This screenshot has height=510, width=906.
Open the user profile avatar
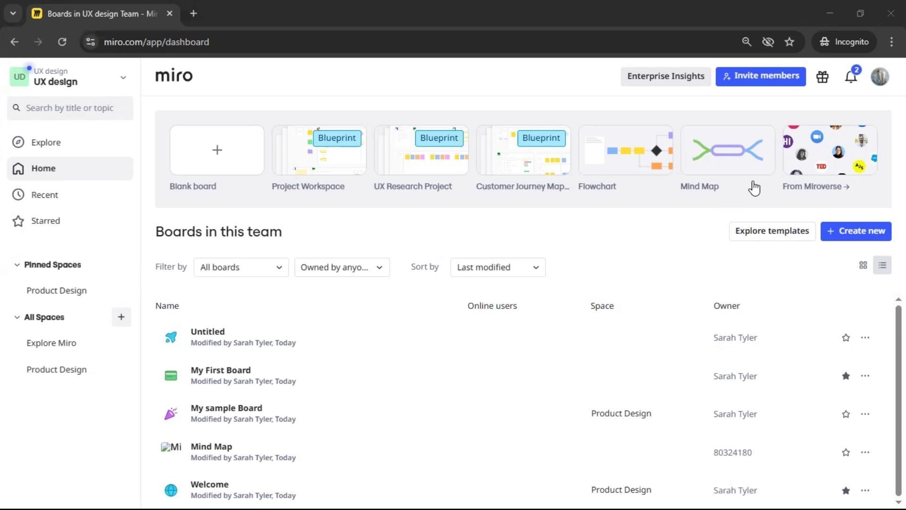(880, 76)
